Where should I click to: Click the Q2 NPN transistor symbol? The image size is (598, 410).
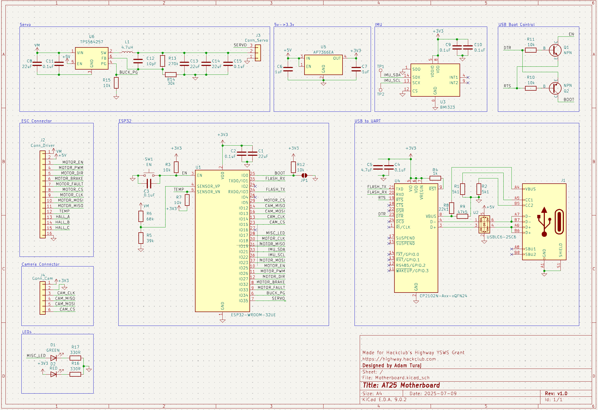[x=555, y=88]
